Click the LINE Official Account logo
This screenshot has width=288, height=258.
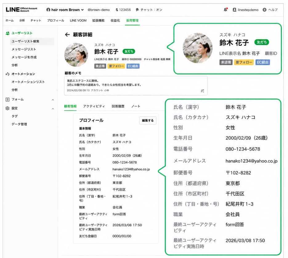(21, 10)
